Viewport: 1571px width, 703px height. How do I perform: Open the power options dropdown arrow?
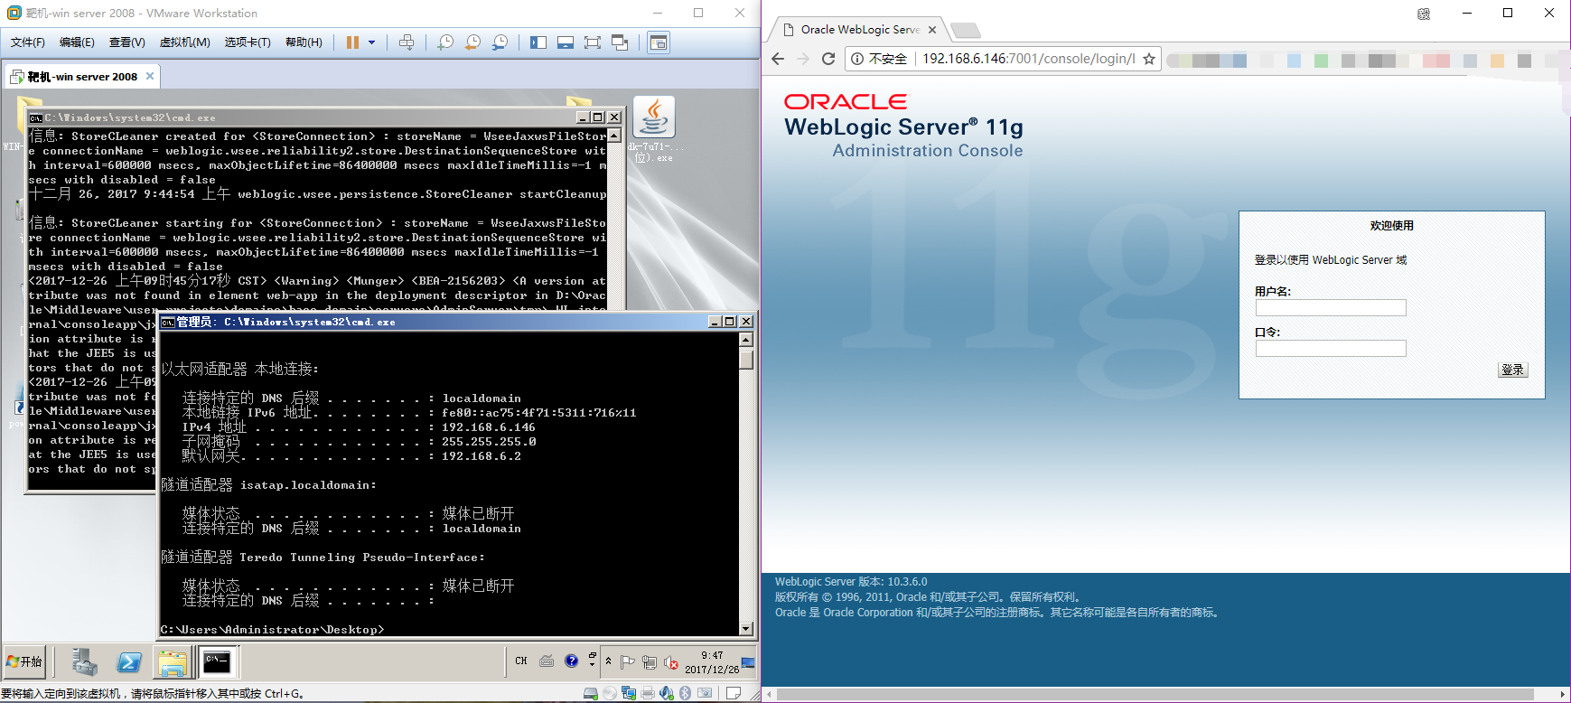371,42
